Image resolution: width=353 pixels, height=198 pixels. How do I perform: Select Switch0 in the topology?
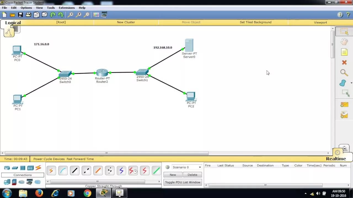[x=65, y=74]
